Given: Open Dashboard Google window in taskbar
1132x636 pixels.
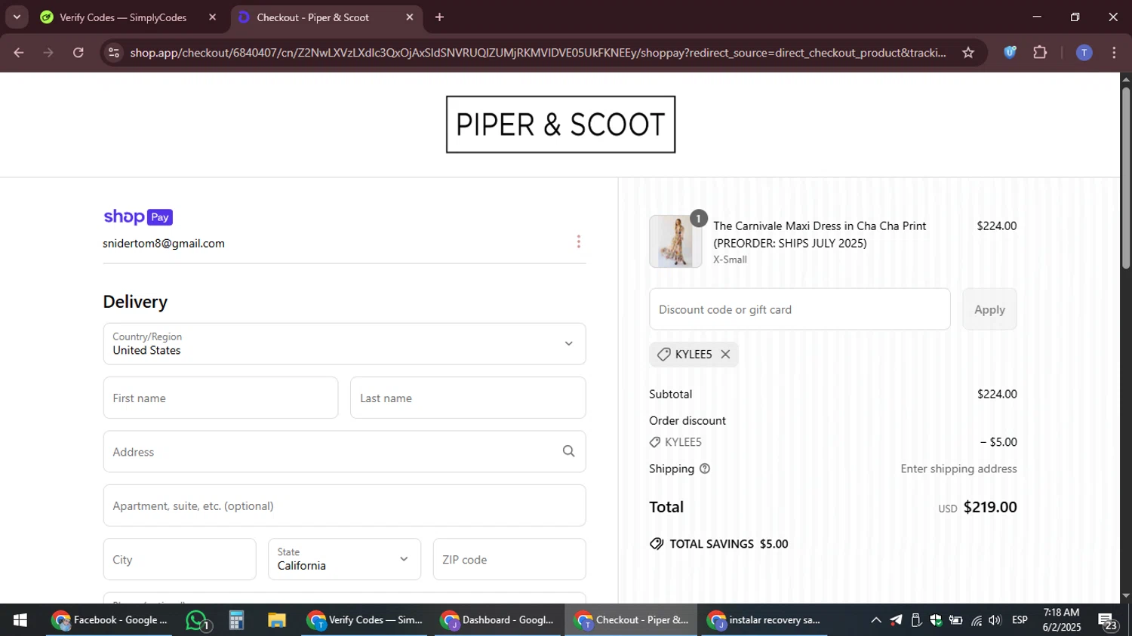Looking at the screenshot, I should point(499,620).
